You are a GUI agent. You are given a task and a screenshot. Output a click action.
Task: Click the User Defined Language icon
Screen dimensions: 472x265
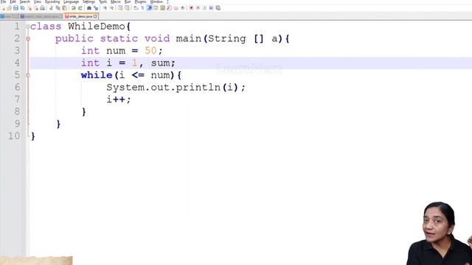coord(156,8)
